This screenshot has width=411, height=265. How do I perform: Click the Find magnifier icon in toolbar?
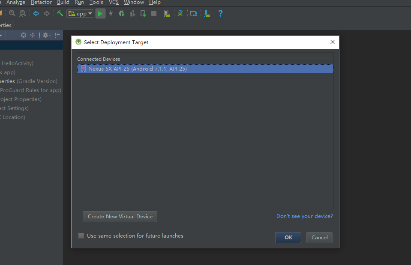[12, 13]
